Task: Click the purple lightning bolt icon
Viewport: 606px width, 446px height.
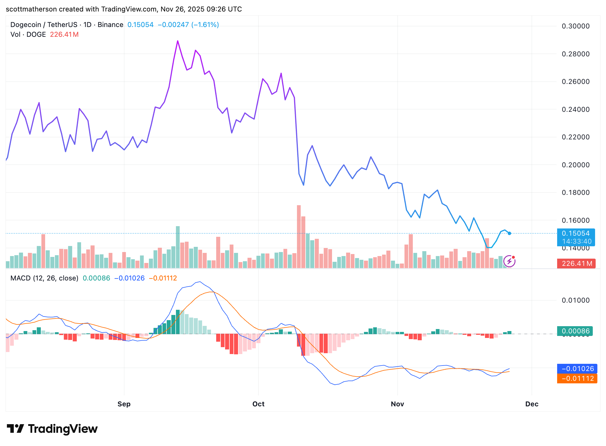Action: tap(509, 261)
